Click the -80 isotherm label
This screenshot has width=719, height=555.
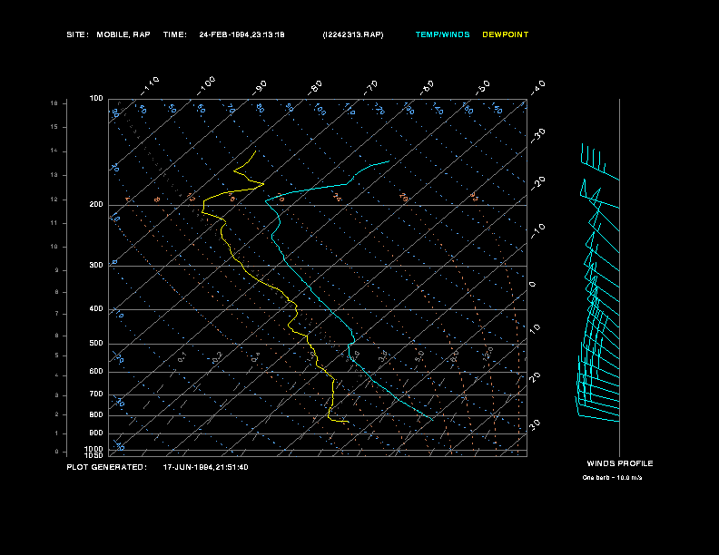click(315, 88)
